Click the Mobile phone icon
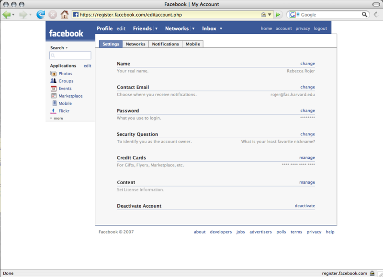The height and width of the screenshot is (277, 383). 54,103
